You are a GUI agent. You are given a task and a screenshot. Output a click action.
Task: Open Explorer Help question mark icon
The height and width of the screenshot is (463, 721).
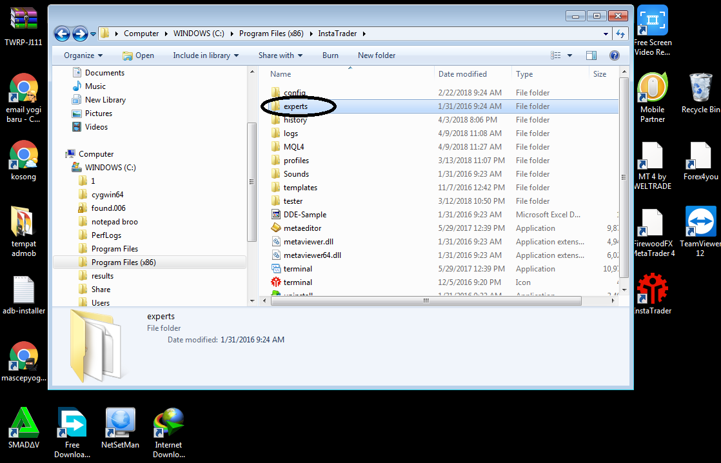(615, 55)
